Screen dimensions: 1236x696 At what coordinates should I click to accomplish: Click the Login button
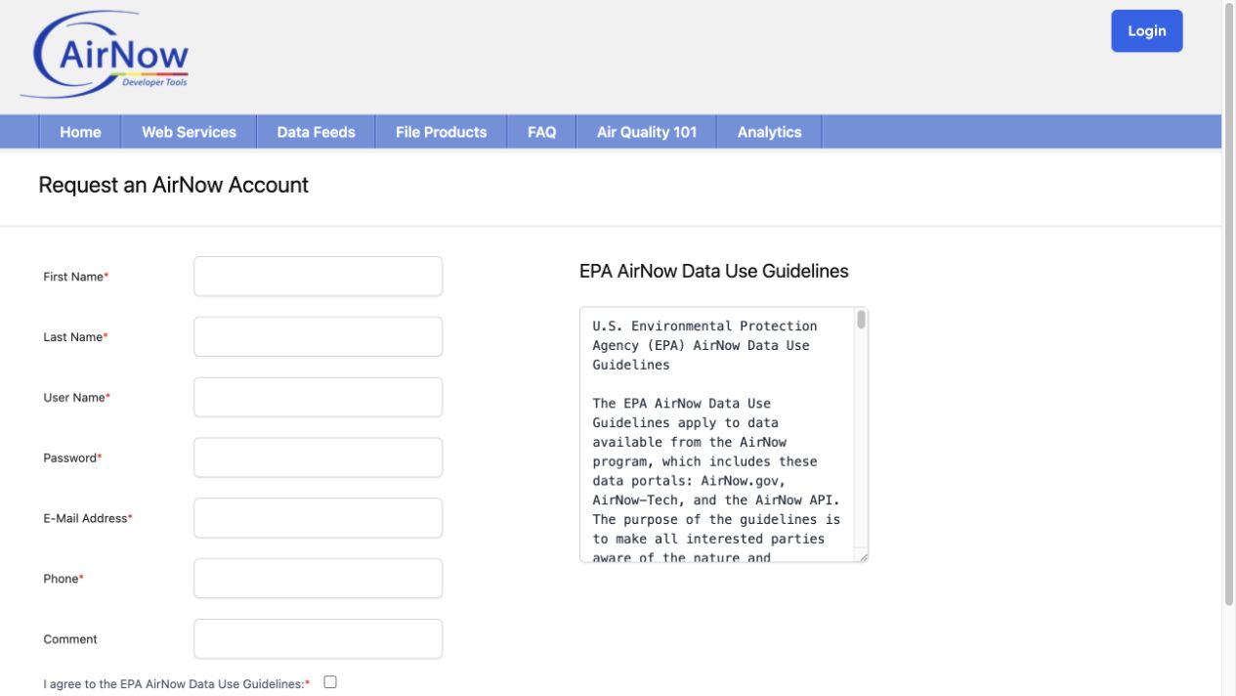click(x=1146, y=31)
